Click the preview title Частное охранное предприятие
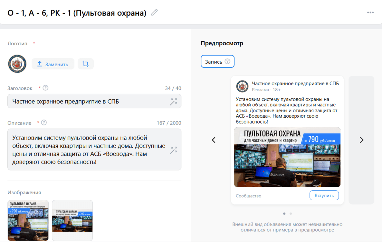 coord(295,84)
